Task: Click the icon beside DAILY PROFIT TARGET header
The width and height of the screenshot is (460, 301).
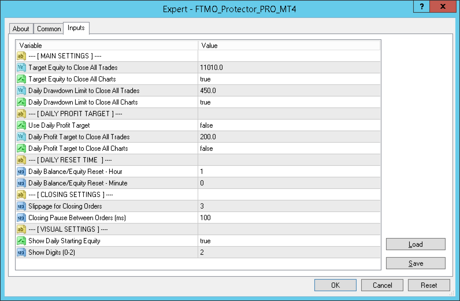Action: [x=21, y=114]
